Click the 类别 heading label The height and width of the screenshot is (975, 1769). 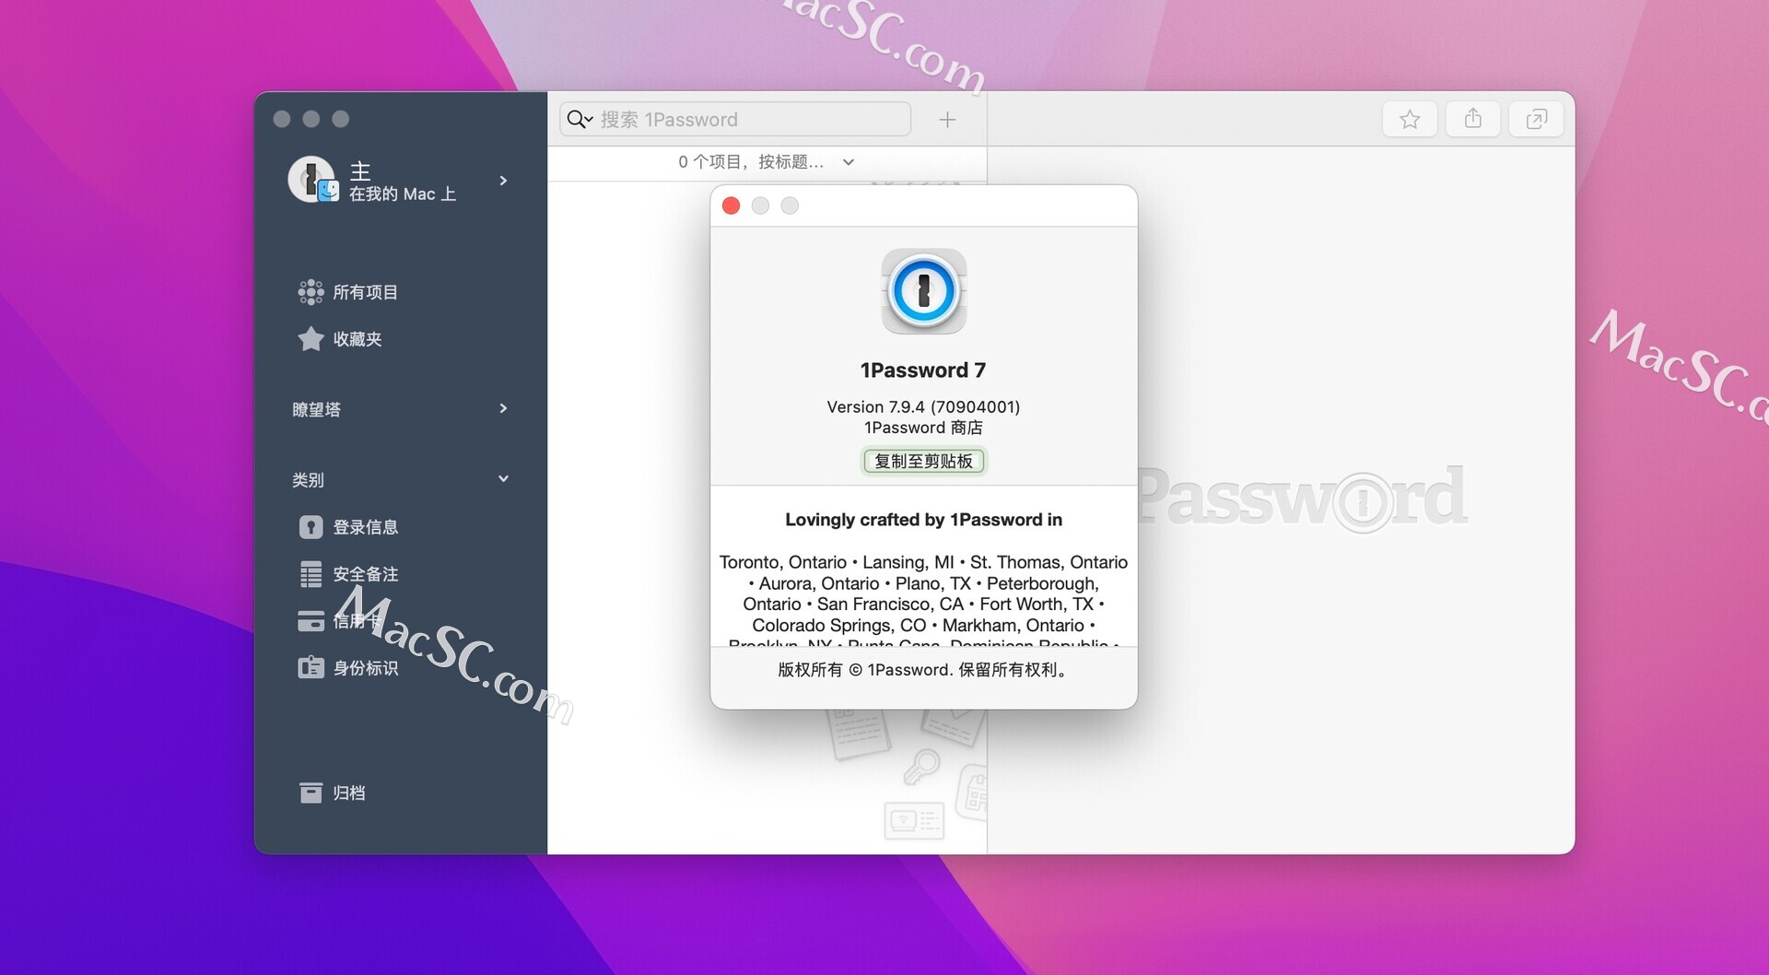pyautogui.click(x=308, y=480)
